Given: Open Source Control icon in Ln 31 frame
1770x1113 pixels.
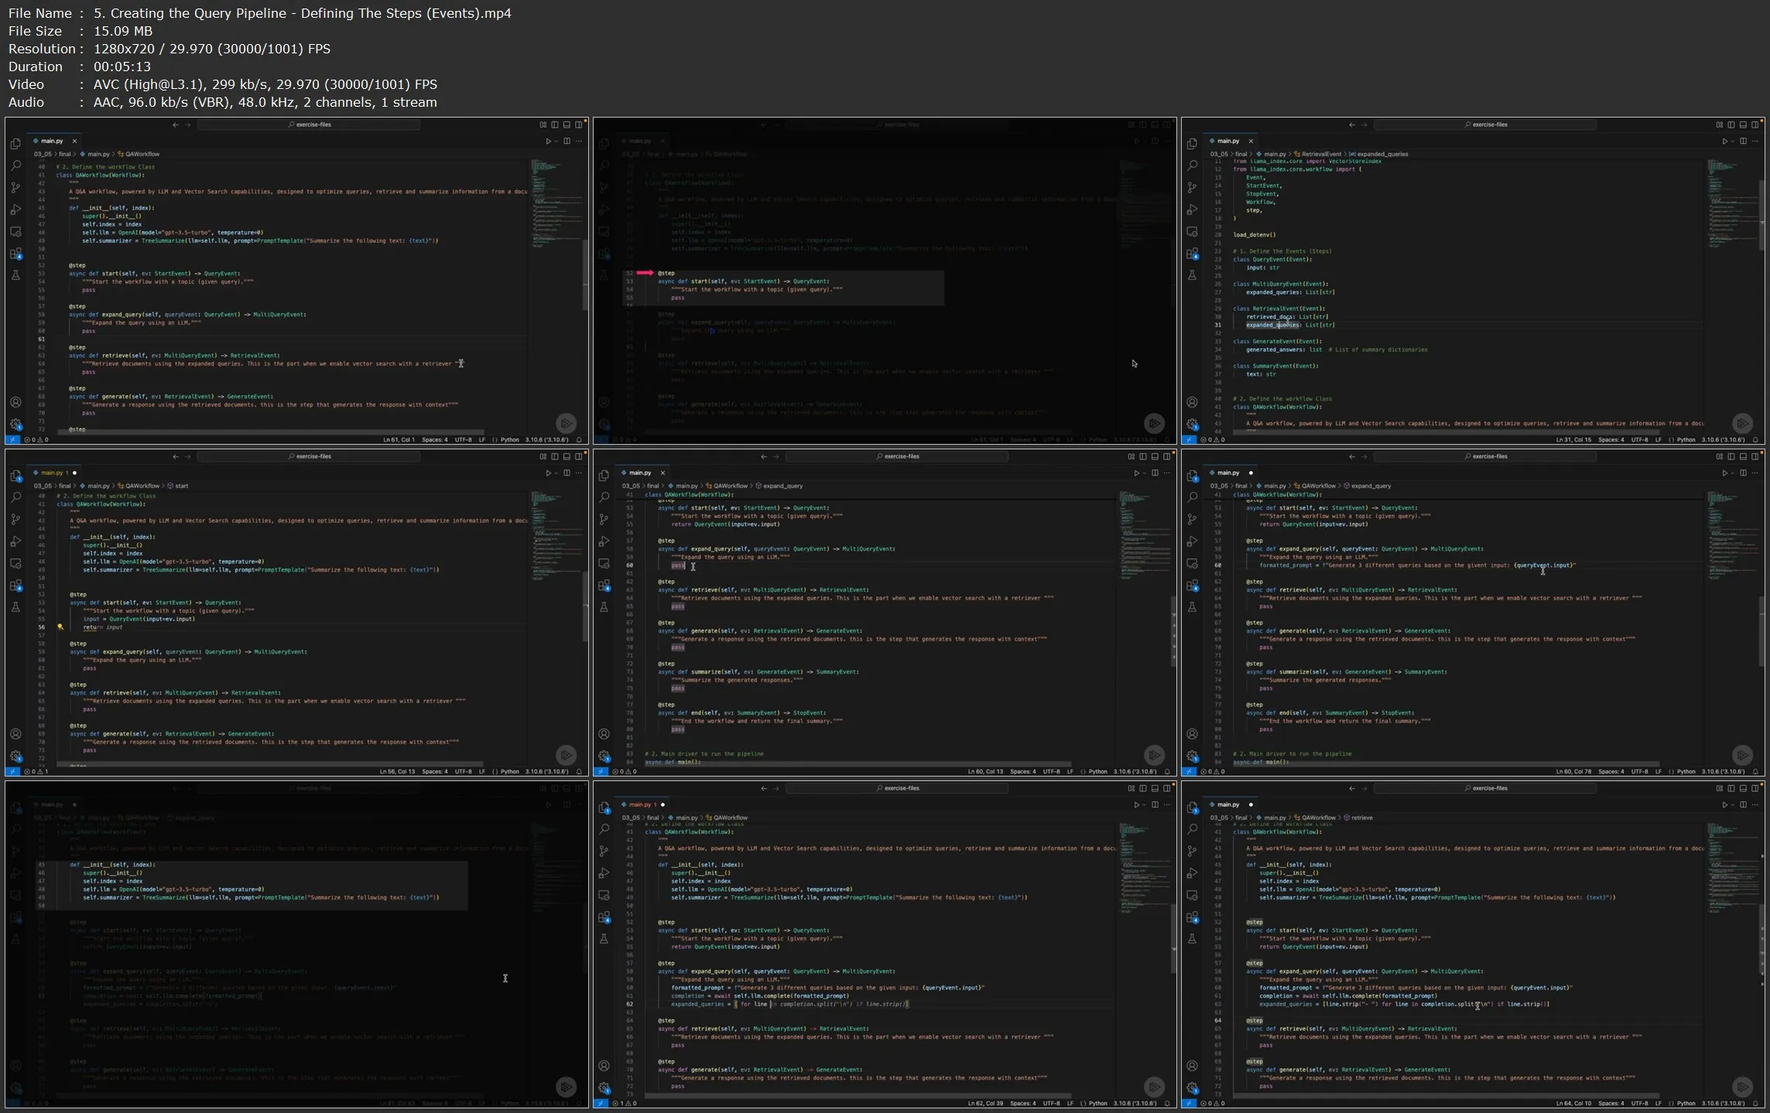Looking at the screenshot, I should point(1192,187).
